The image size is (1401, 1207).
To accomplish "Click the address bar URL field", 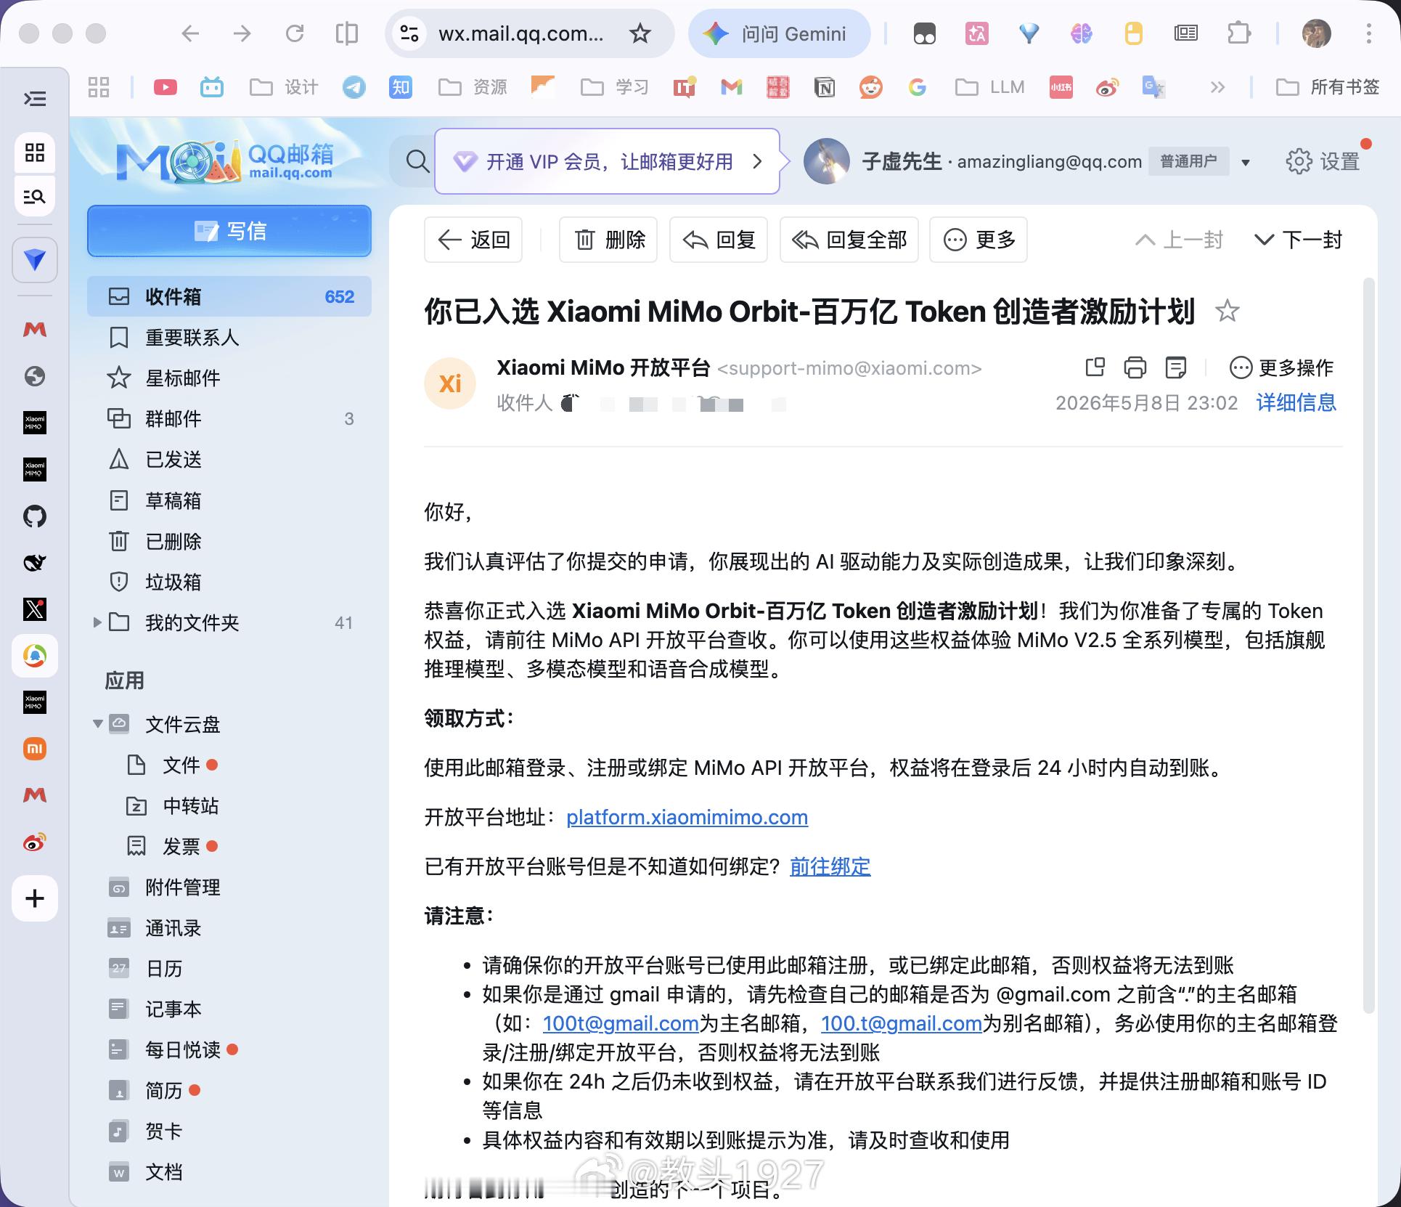I will 521,33.
